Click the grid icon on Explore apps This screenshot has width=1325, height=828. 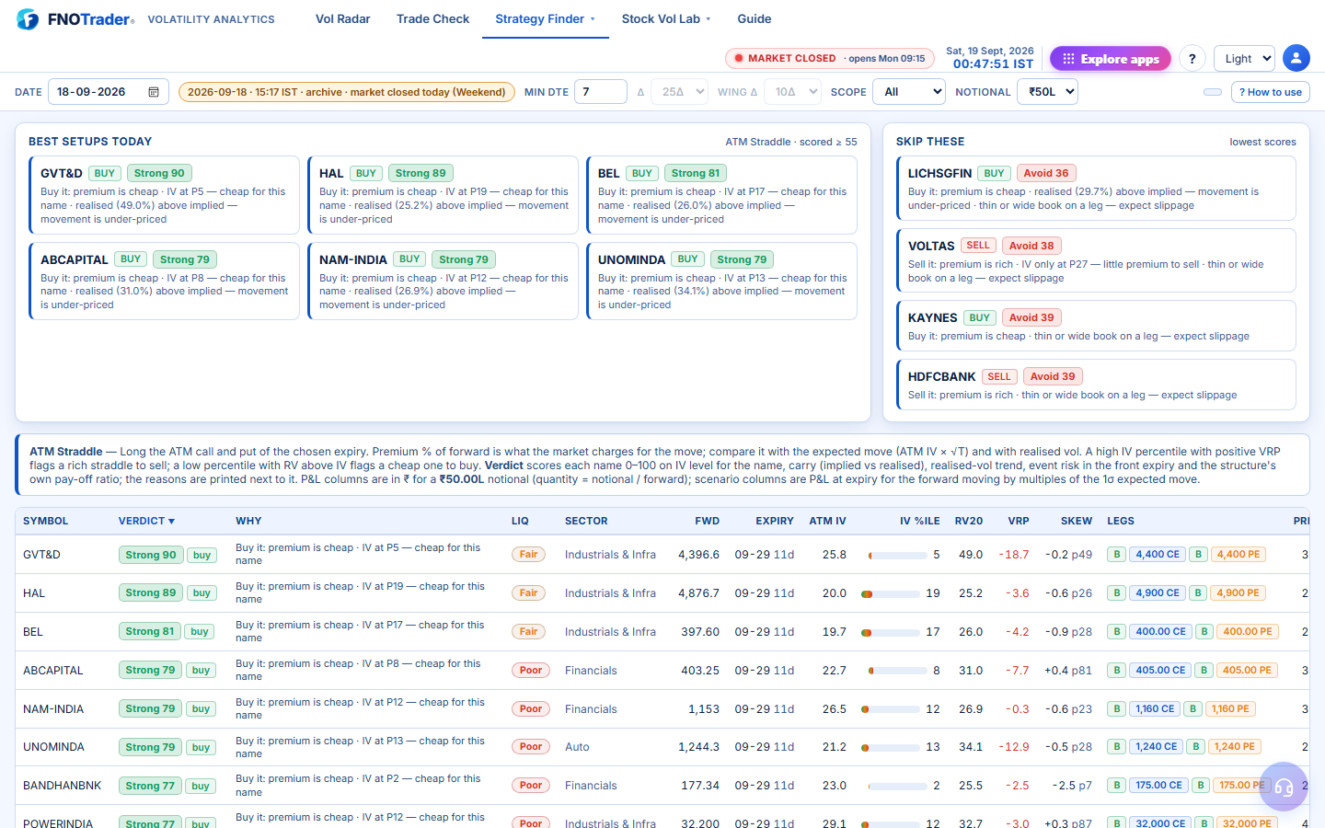(x=1068, y=59)
